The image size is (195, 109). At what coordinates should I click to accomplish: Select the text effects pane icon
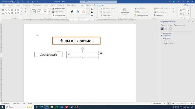166,28
